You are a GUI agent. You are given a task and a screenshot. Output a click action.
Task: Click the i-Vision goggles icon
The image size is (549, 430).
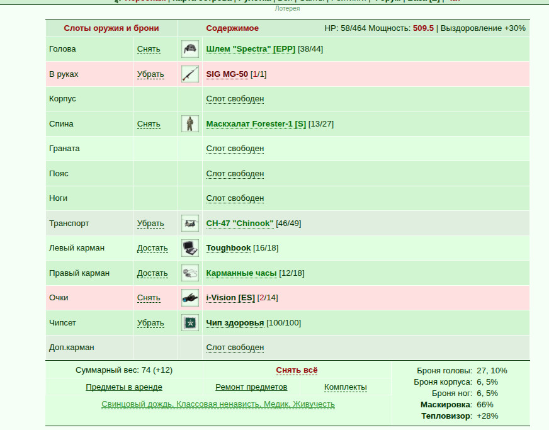(x=190, y=298)
